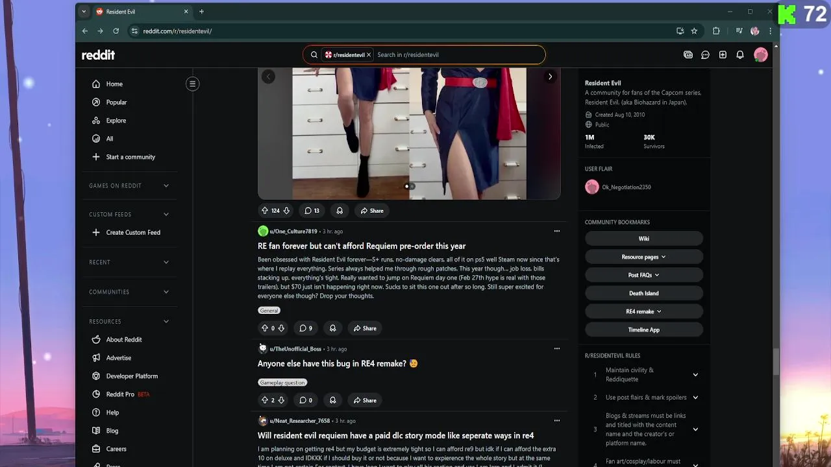Upvote the Requiem pre-order post

264,328
